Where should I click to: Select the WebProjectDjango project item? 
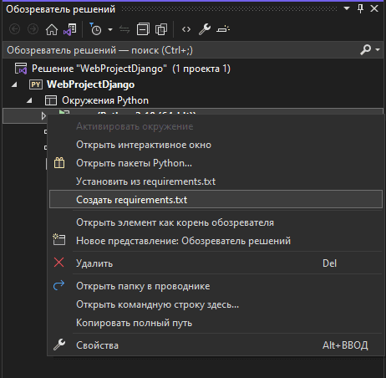(x=90, y=84)
